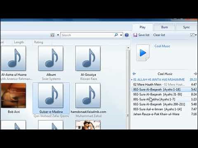Expand the search options dropdown arrow

[x=121, y=35]
